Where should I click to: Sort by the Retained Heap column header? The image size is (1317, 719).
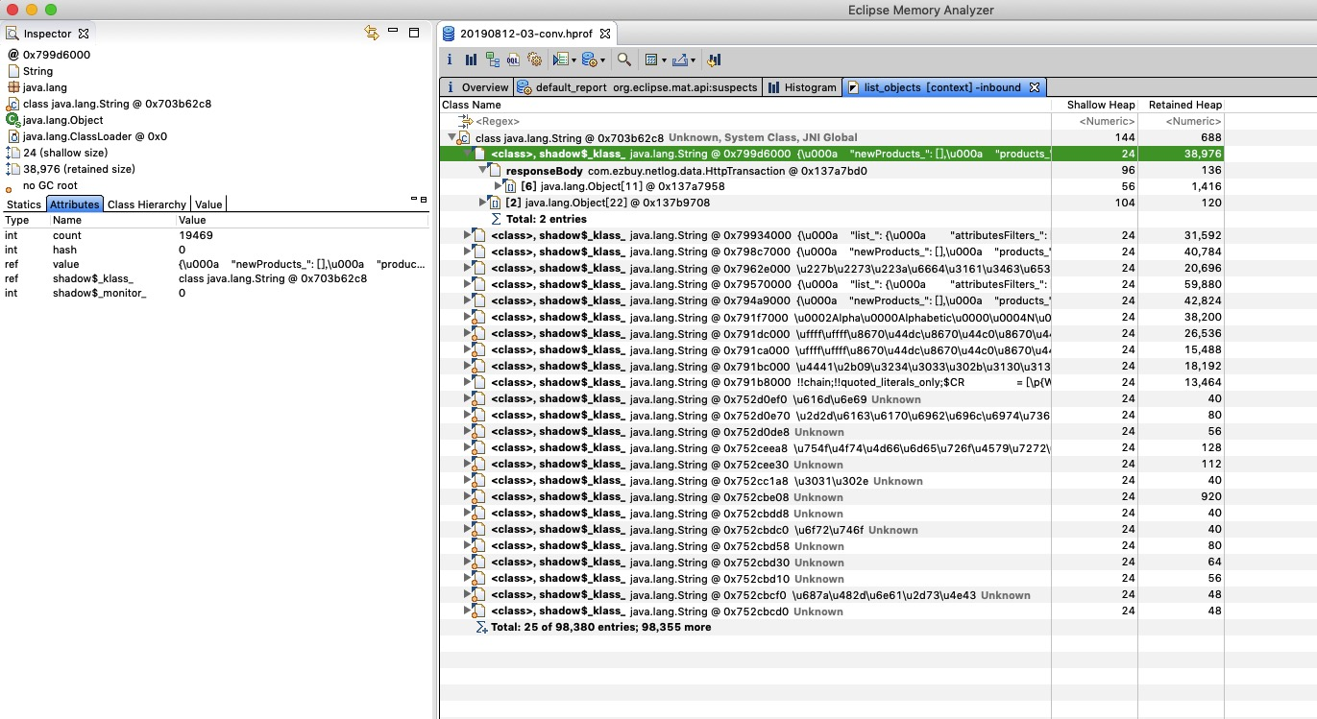pyautogui.click(x=1181, y=105)
